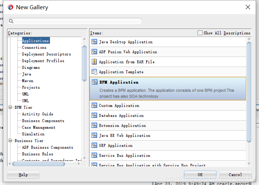Collapse the Business Tier tree node
The width and height of the screenshot is (259, 185).
(x=10, y=141)
